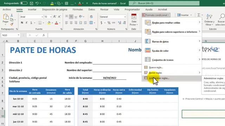225x126 pixels.
Task: Open the Borrar reglas submenu
Action: pos(172,73)
